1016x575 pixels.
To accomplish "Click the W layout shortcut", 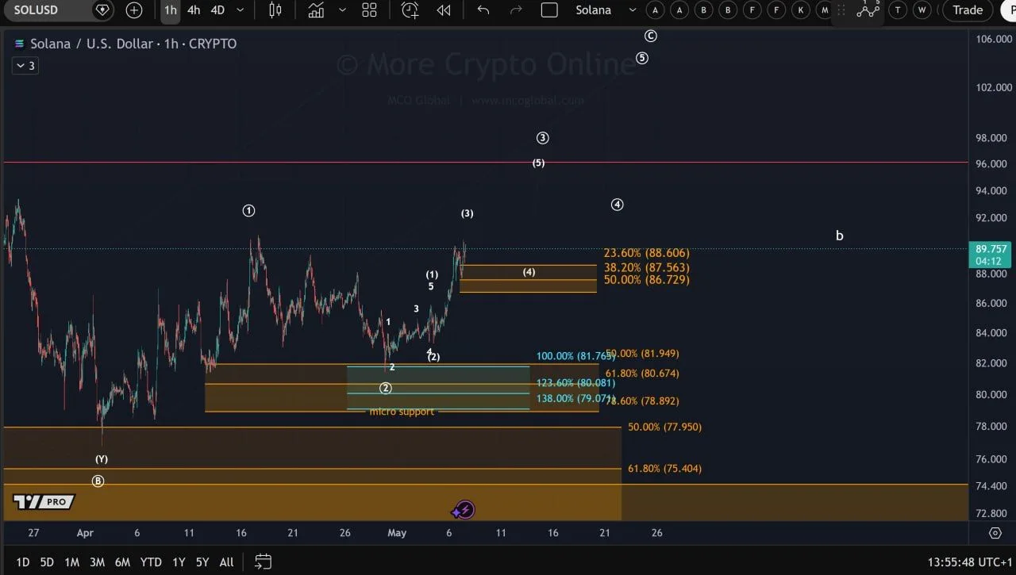I will tap(922, 10).
